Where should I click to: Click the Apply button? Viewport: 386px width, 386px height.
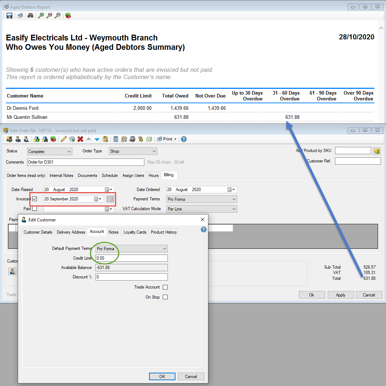[x=340, y=295]
